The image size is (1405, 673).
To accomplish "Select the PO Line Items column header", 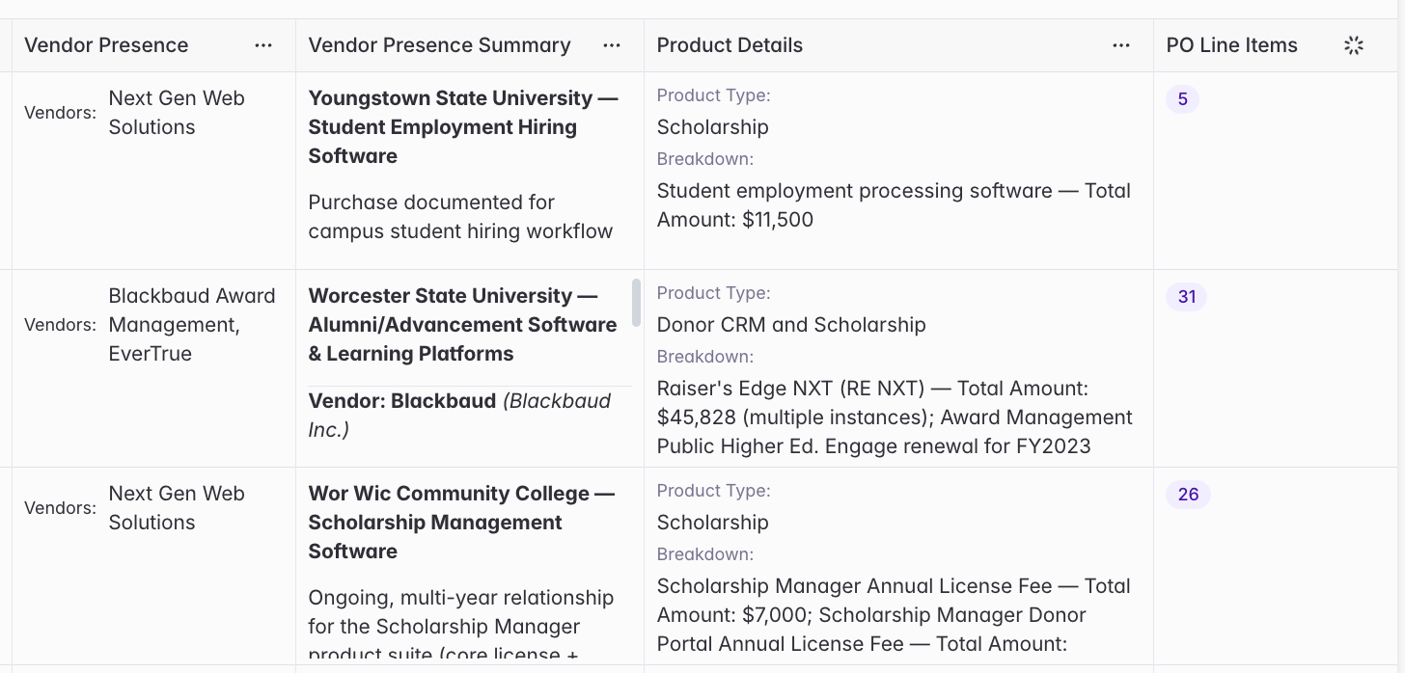I will pyautogui.click(x=1279, y=45).
